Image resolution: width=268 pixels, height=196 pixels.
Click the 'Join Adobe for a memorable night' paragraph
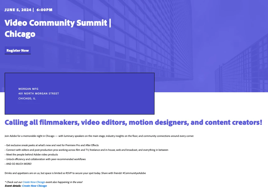pyautogui.click(x=99, y=136)
